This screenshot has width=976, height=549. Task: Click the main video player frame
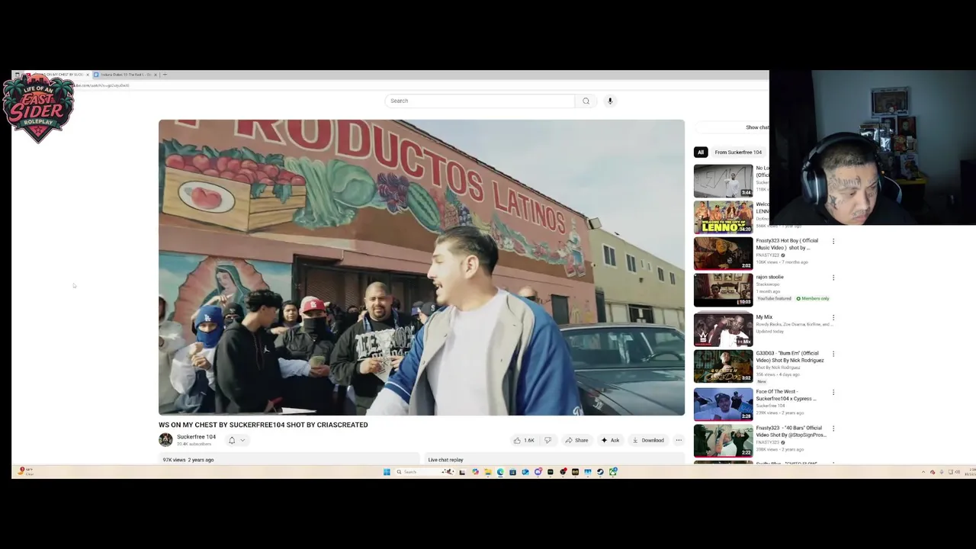(x=422, y=268)
